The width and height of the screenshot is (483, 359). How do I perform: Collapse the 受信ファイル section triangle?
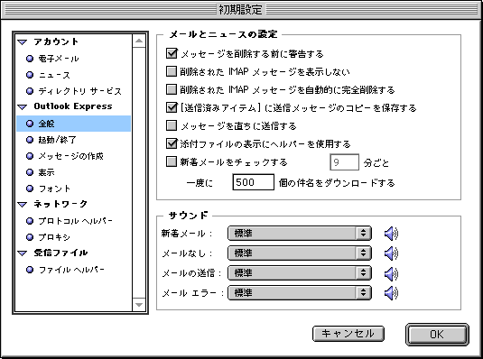pyautogui.click(x=23, y=253)
